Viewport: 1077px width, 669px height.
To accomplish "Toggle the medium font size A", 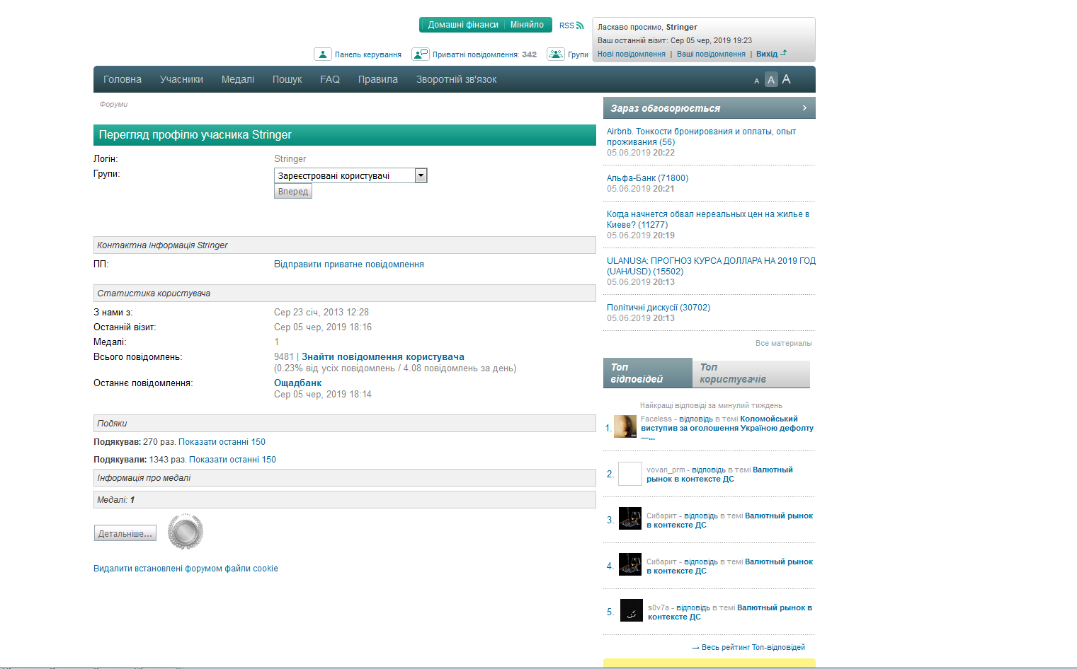I will [770, 79].
